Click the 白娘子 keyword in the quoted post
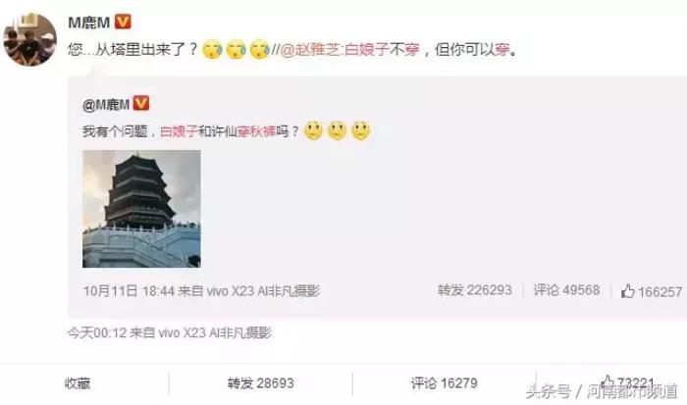The image size is (687, 405). click(x=179, y=130)
